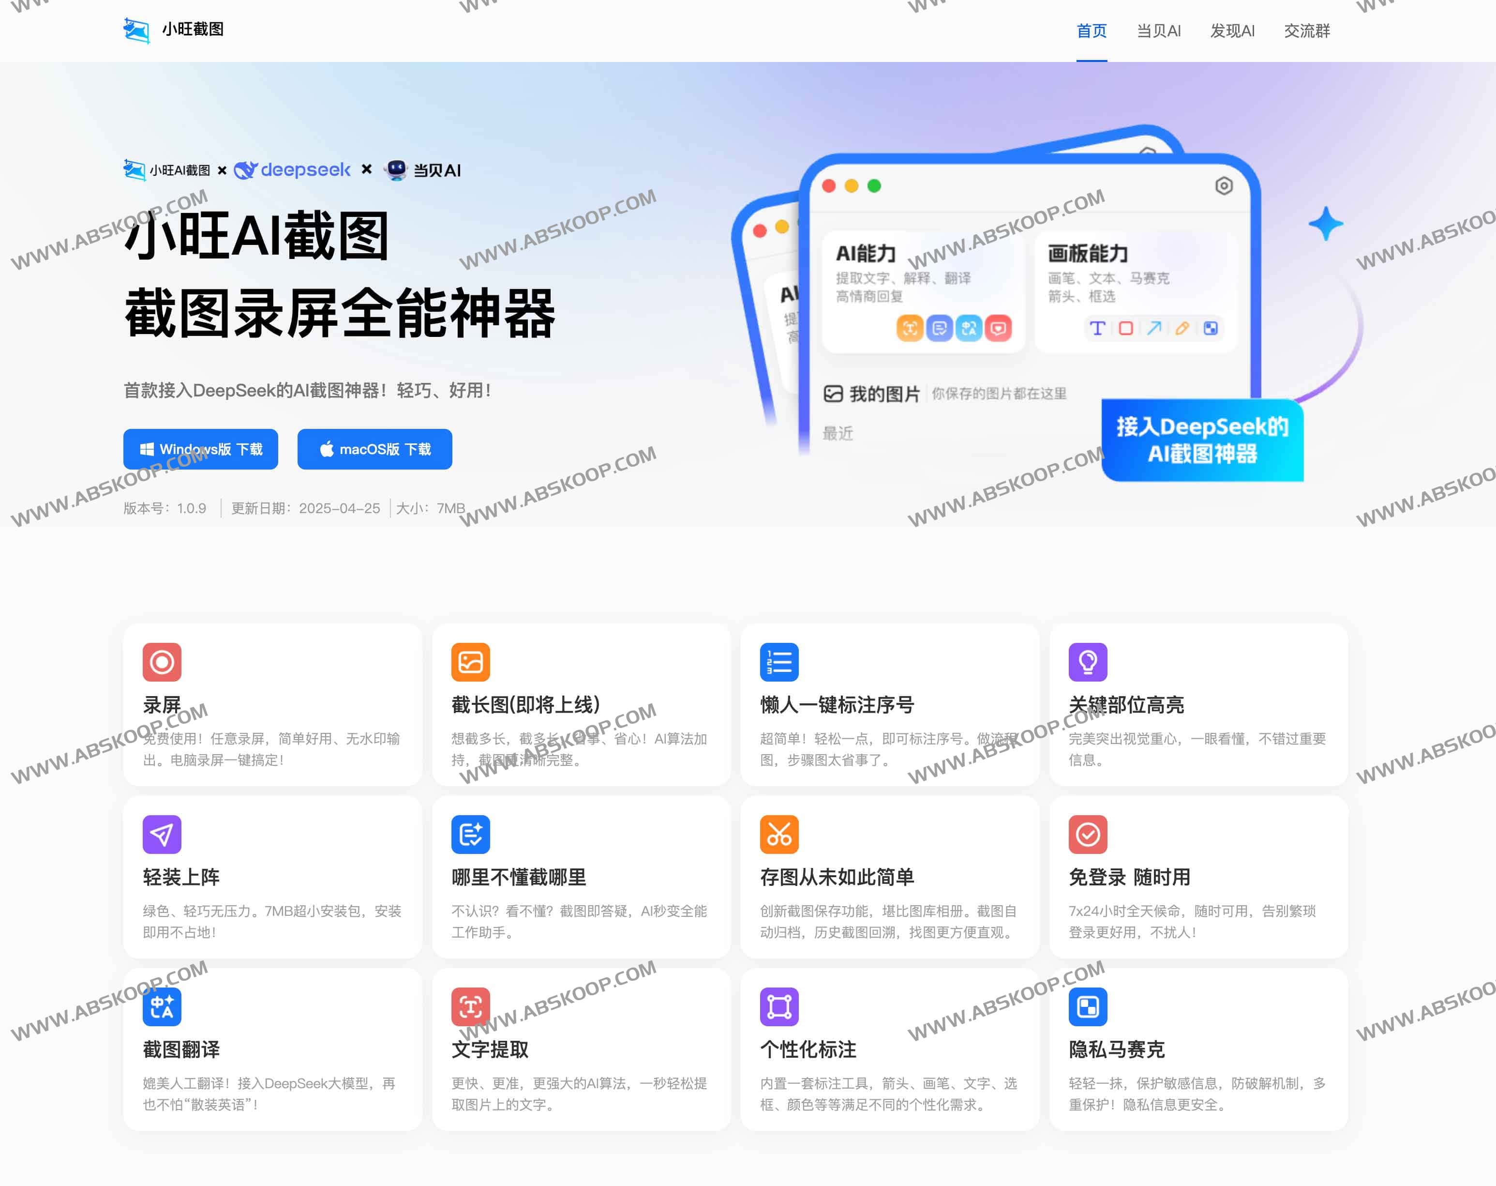Screen dimensions: 1496x1186
Task: Click the numbered list icon for 懒人一键标注序号
Action: 779,662
